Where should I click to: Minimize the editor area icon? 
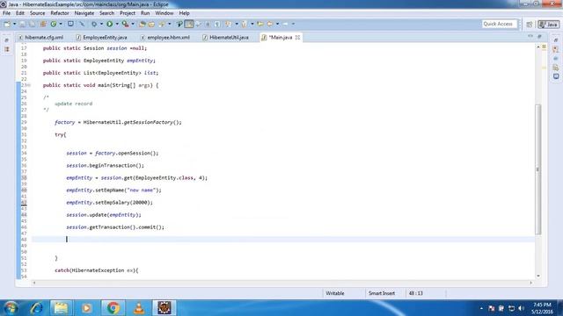point(530,37)
